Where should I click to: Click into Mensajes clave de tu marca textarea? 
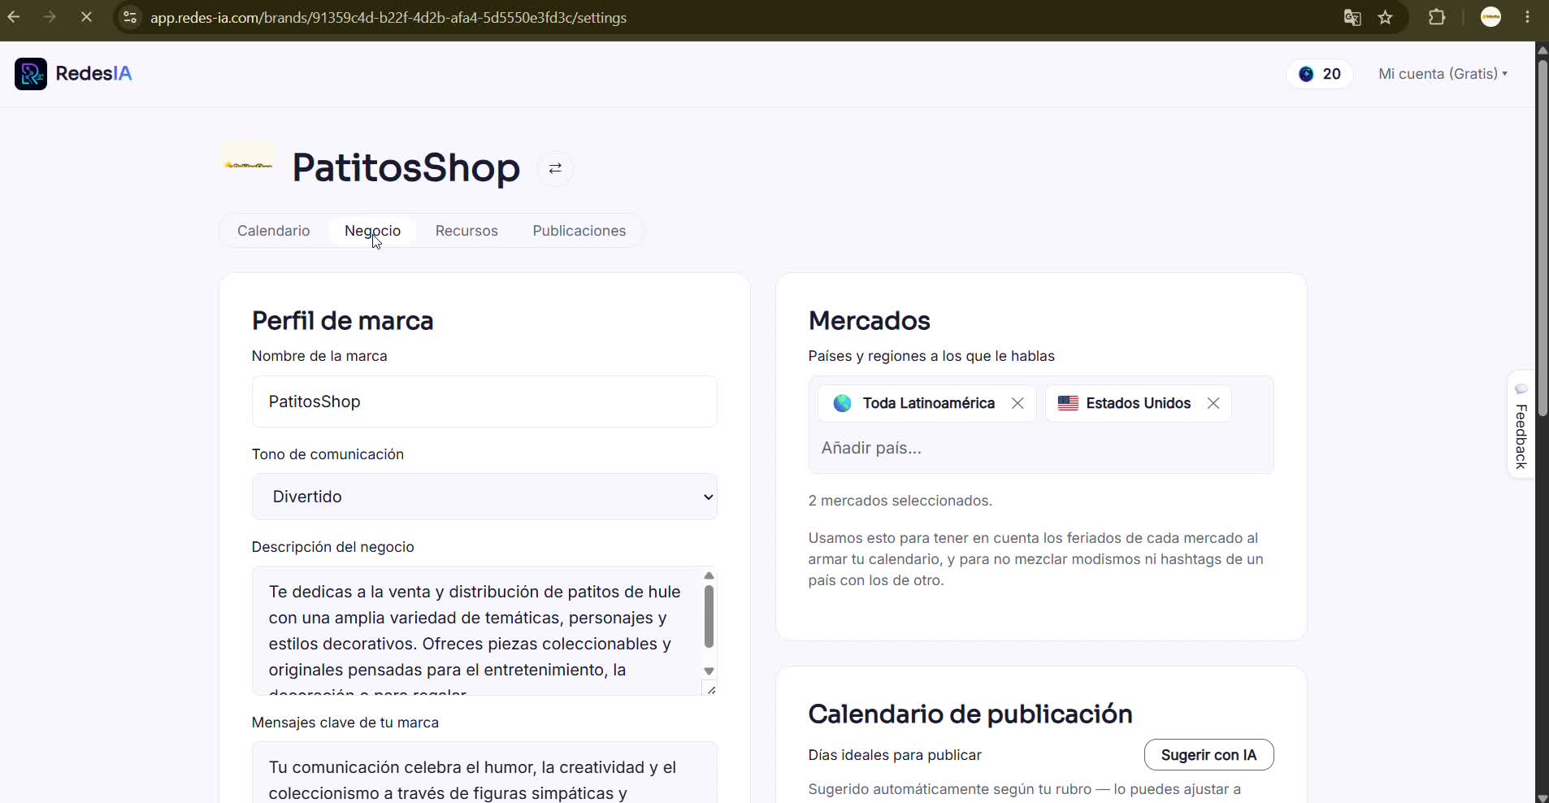tap(484, 772)
